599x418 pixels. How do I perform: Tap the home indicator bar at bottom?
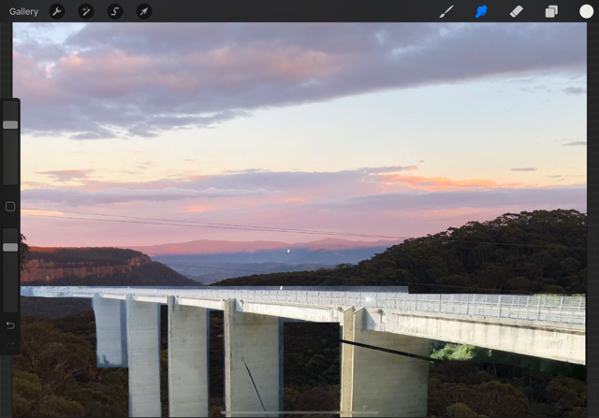[x=299, y=412]
